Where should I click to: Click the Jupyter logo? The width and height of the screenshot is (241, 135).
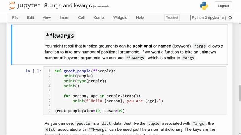coord(24,6)
